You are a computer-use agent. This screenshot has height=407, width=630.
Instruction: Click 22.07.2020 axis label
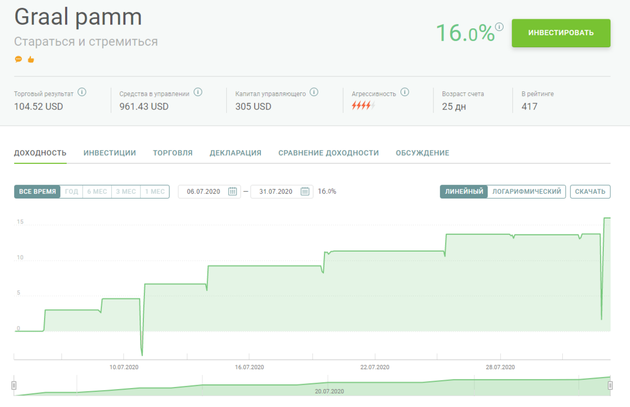coord(375,367)
